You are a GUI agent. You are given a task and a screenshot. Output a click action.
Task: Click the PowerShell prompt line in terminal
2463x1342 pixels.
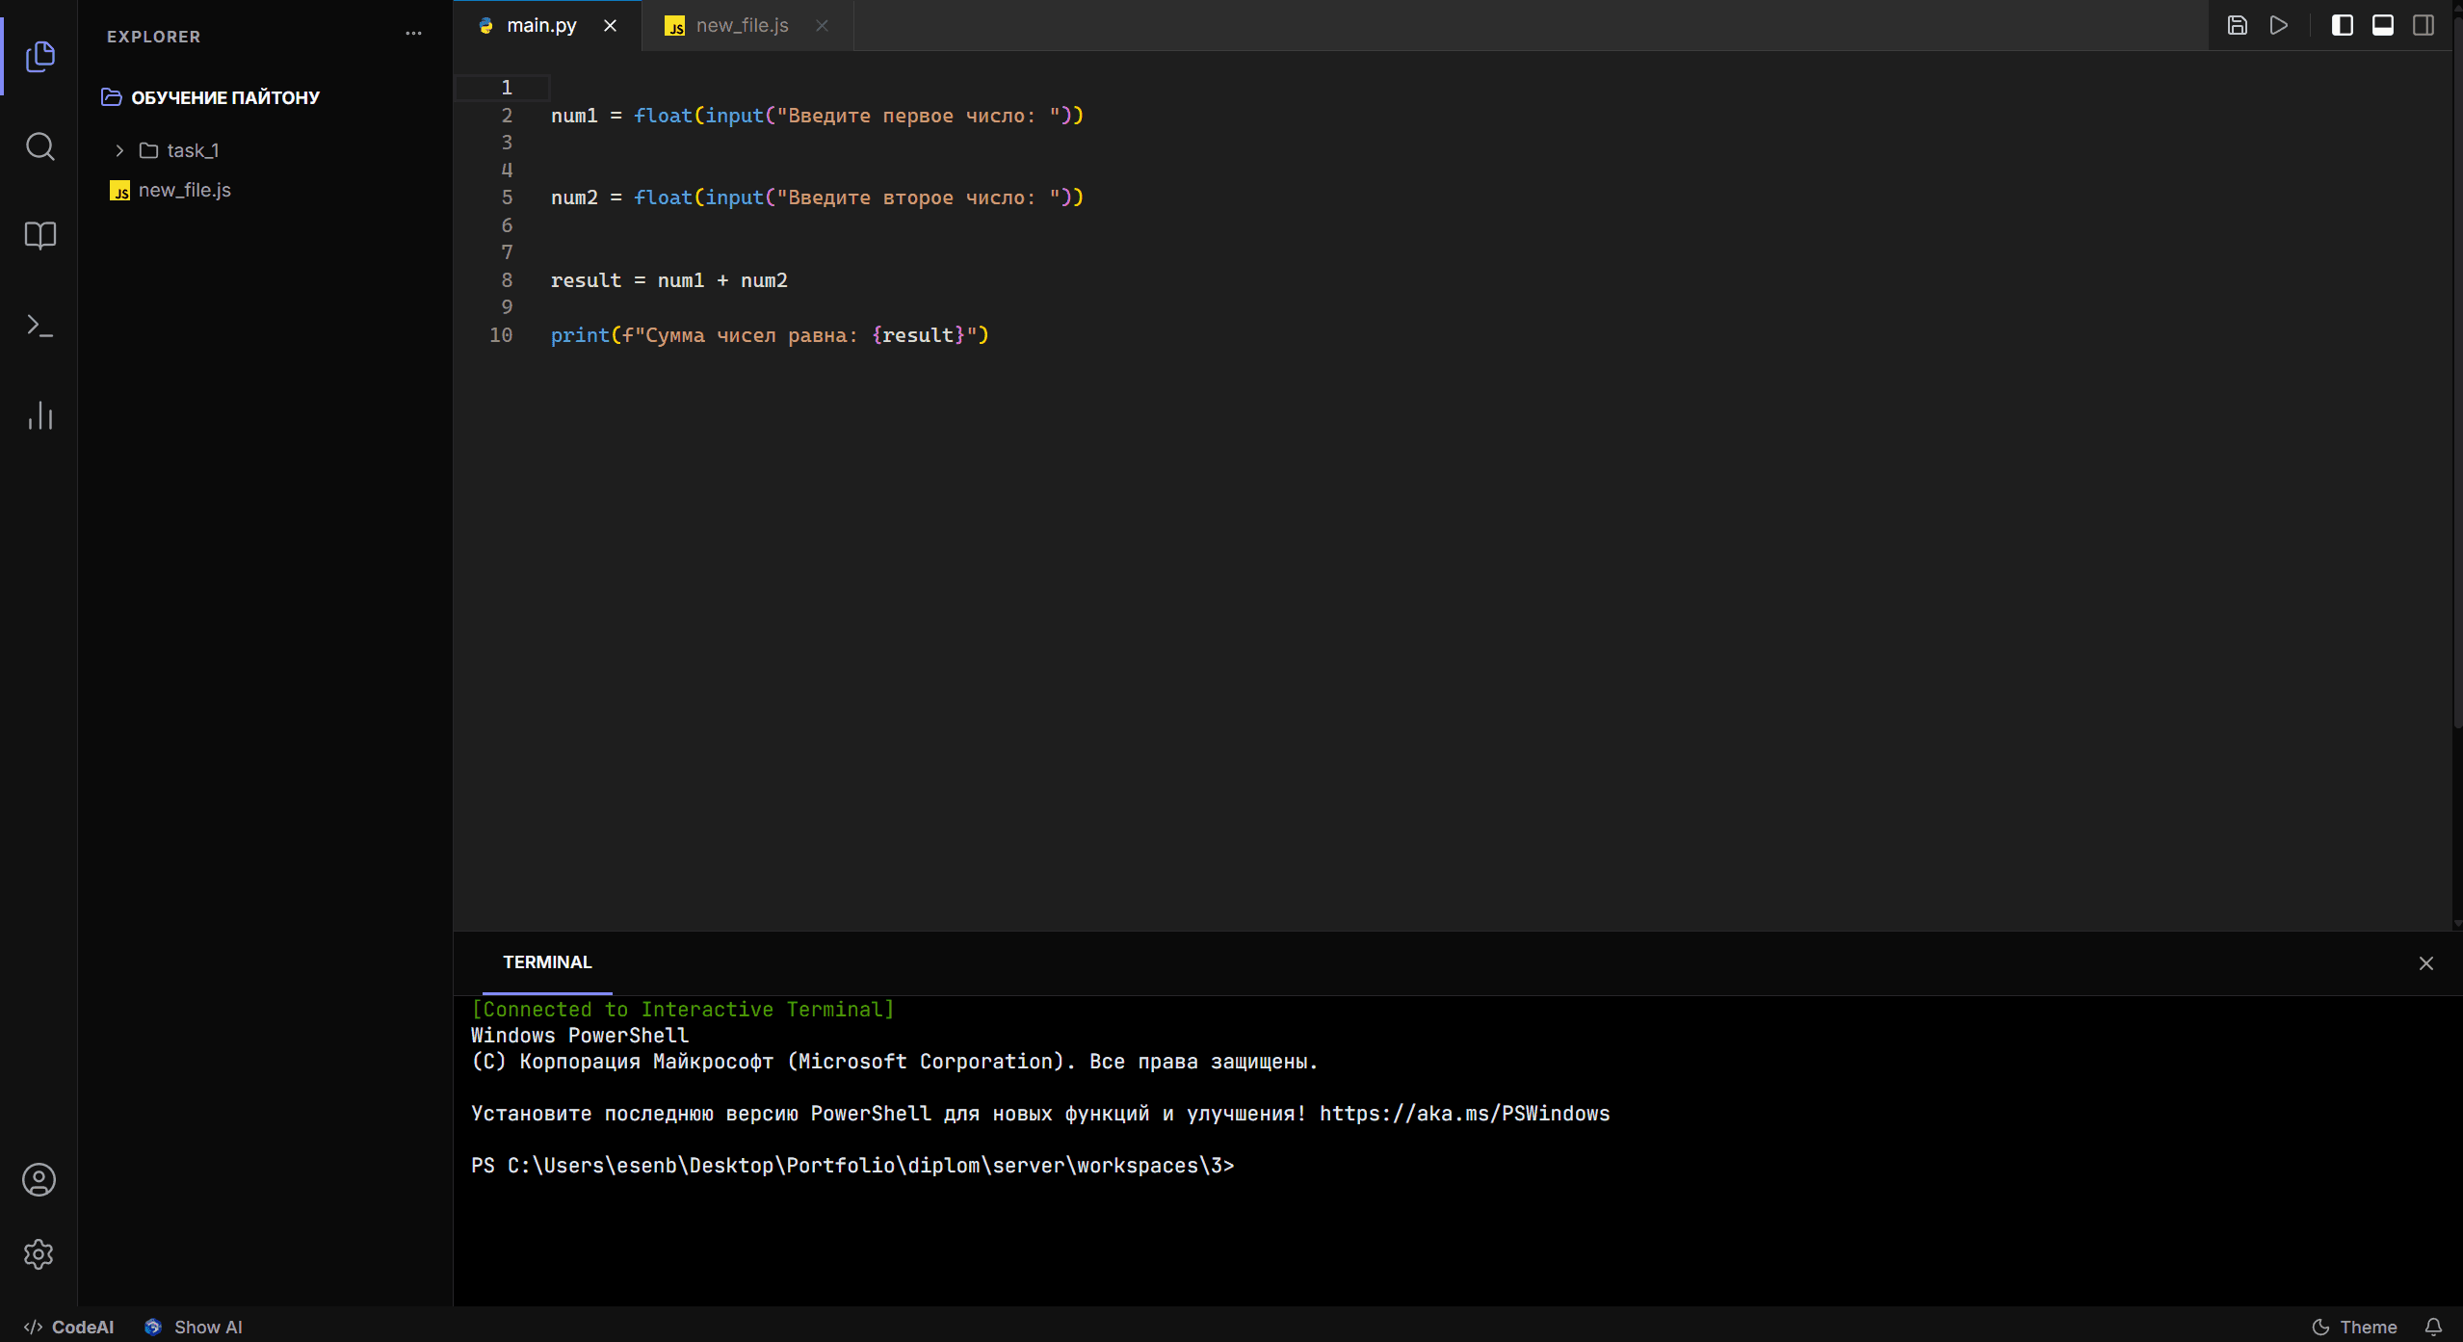852,1166
